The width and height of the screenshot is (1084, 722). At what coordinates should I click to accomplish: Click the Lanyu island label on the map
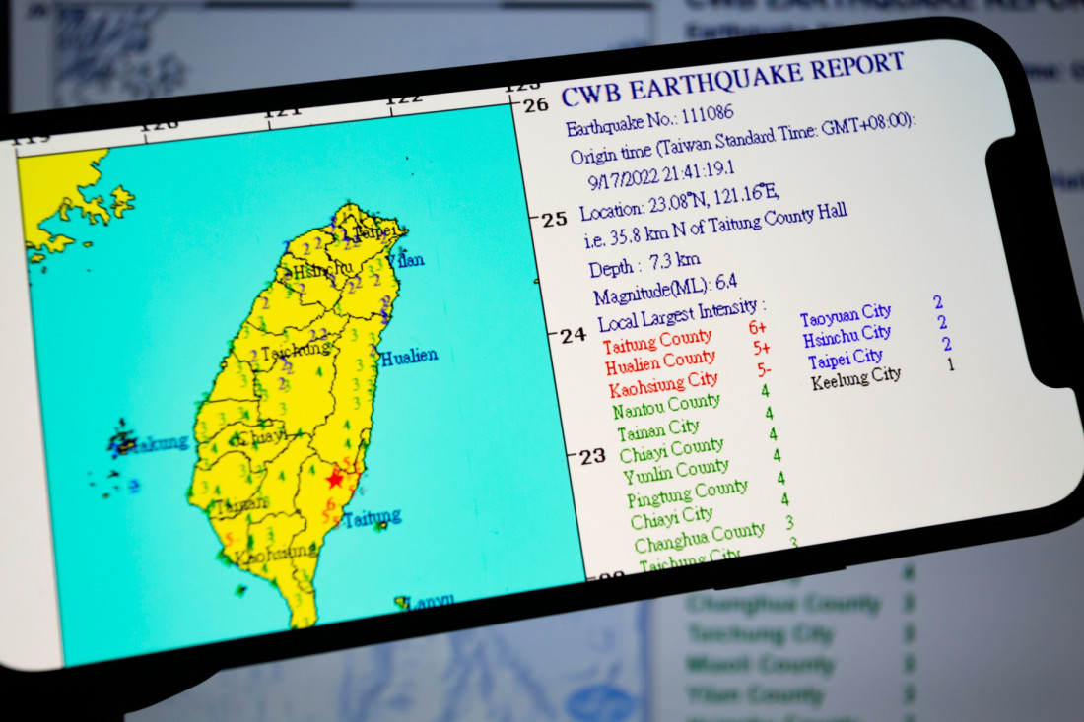[429, 602]
